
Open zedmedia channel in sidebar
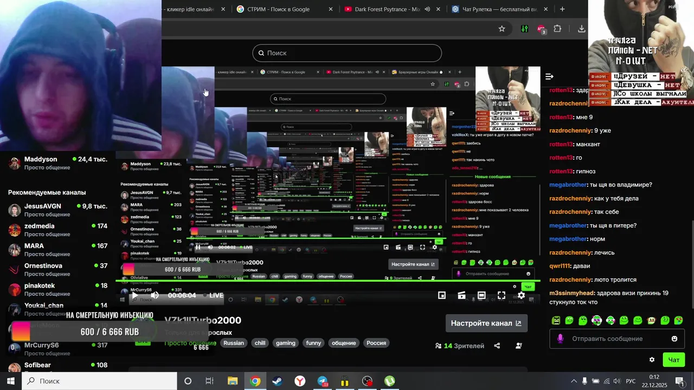pos(57,230)
